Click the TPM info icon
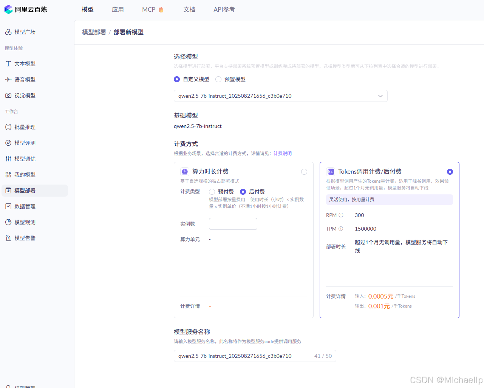Image resolution: width=484 pixels, height=388 pixels. pos(341,229)
